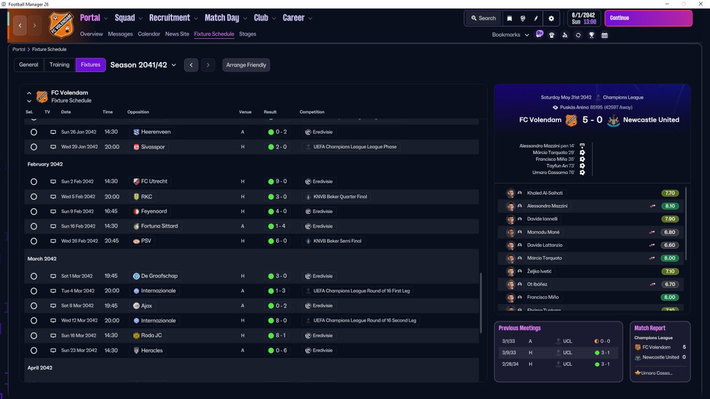The height and width of the screenshot is (399, 710).
Task: Select the RKC fixture radio button
Action: click(x=34, y=197)
